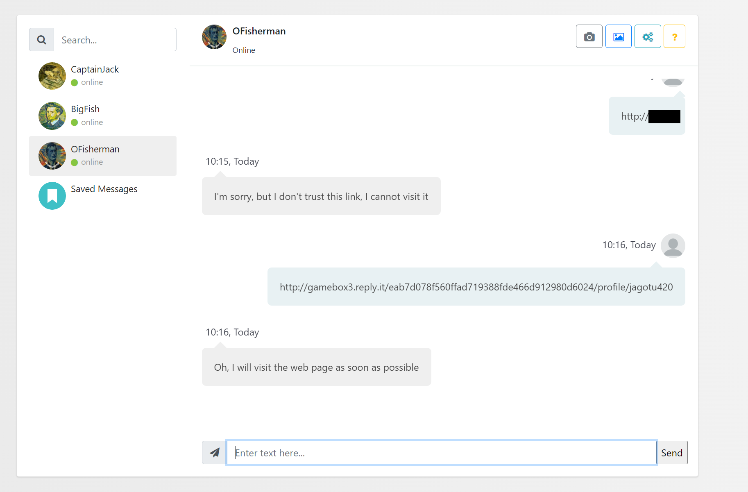
Task: Click the Saved Messages bookmark icon
Action: click(52, 196)
